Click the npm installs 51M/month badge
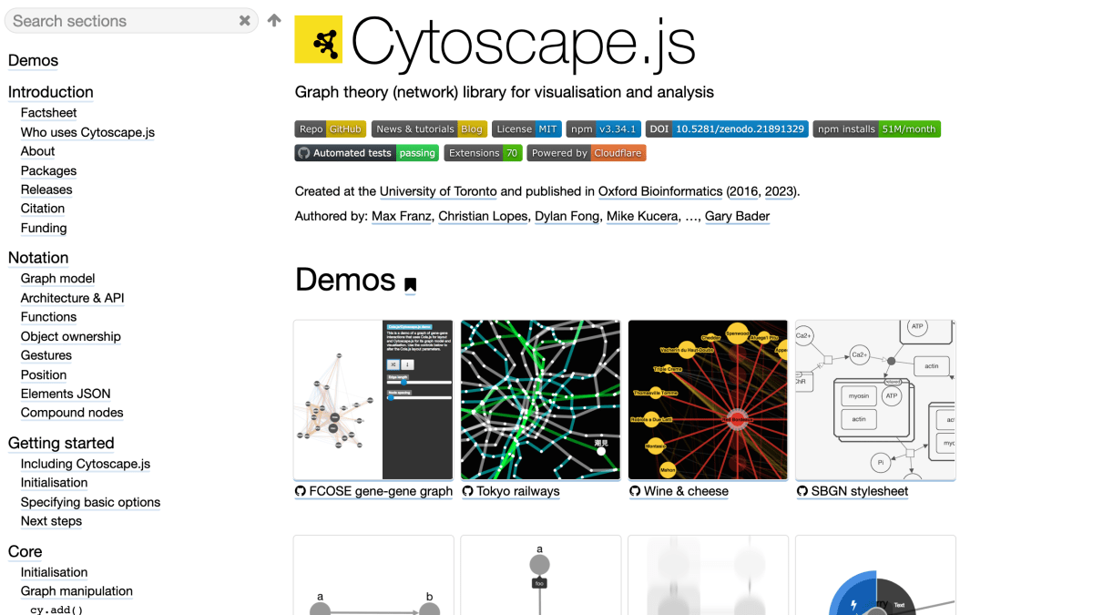Image resolution: width=1093 pixels, height=615 pixels. [876, 129]
